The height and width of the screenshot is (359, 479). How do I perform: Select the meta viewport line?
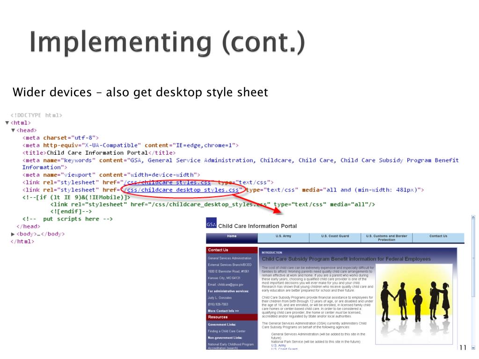[111, 175]
